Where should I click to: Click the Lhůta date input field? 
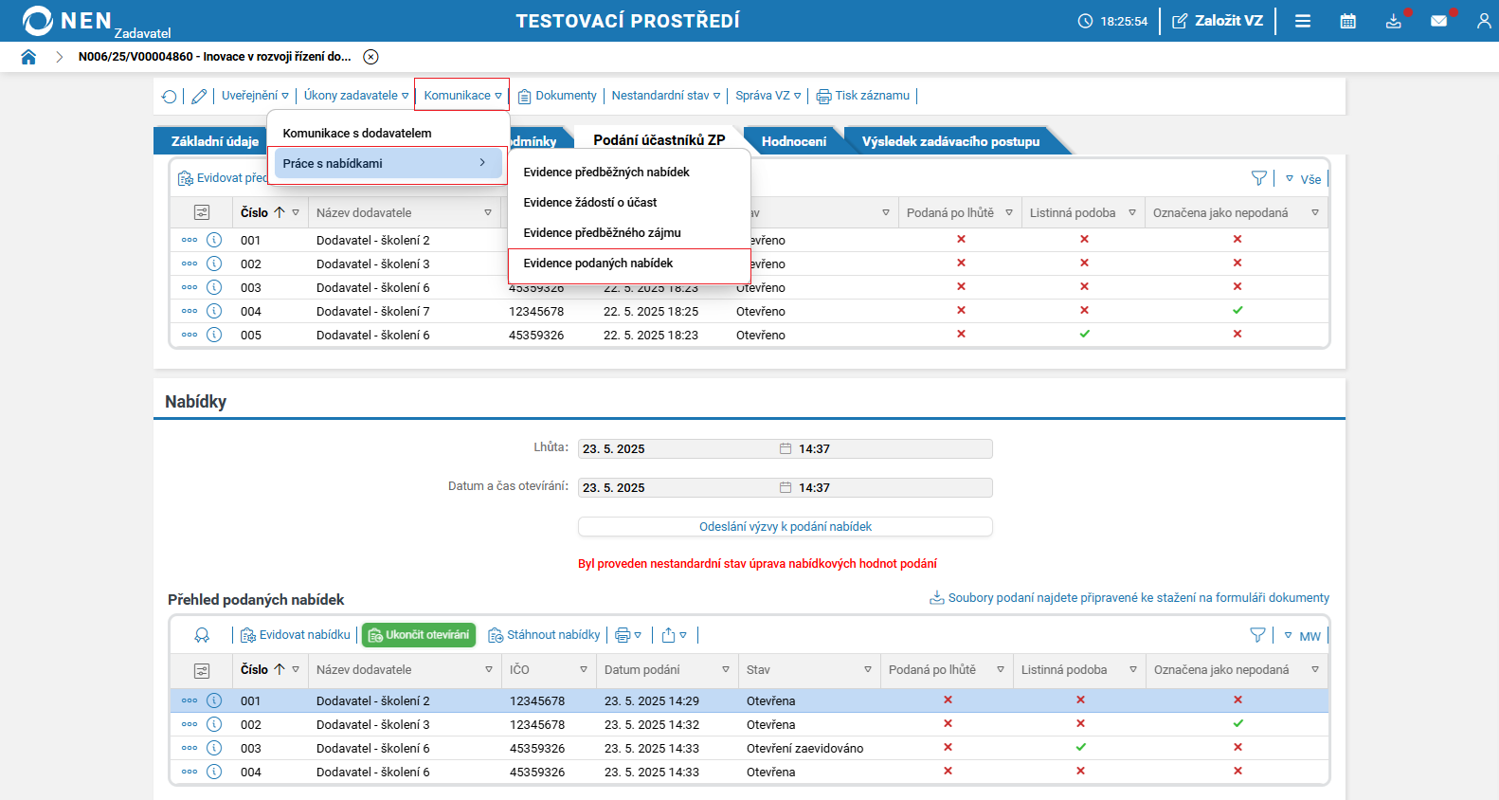point(677,449)
